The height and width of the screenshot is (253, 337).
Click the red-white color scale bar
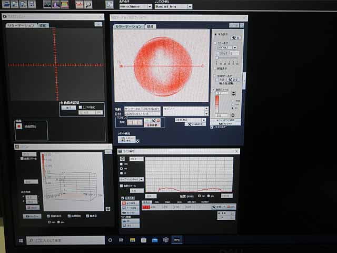pos(219,104)
